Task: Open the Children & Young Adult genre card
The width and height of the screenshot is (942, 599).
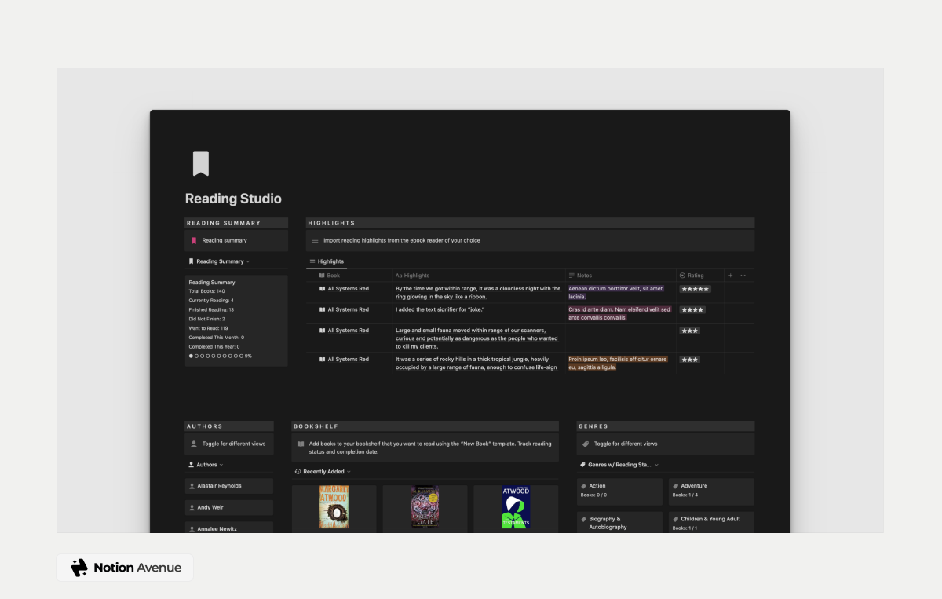Action: tap(711, 522)
